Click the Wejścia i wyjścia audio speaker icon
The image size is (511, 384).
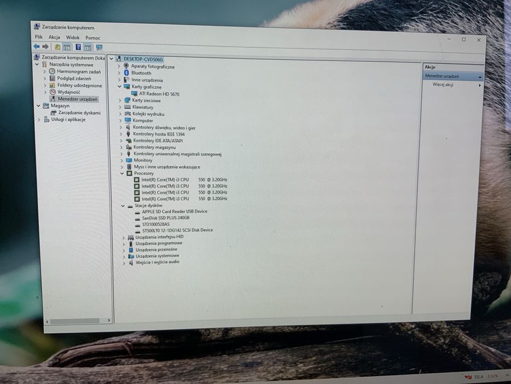tap(131, 262)
